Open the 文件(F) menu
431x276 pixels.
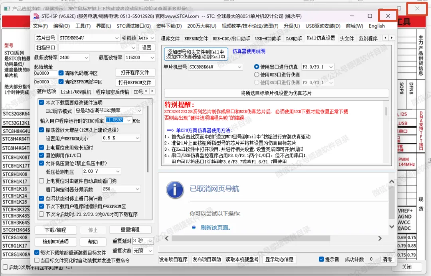tap(40, 26)
